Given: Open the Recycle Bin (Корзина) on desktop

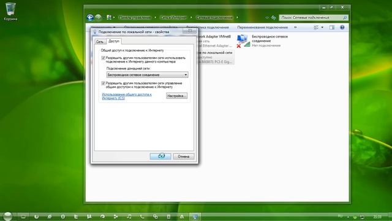Looking at the screenshot, I should (x=10, y=12).
